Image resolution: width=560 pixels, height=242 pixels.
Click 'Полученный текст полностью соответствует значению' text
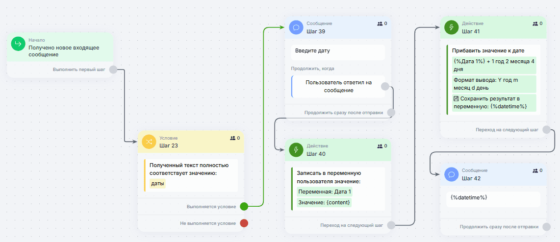tap(189, 169)
